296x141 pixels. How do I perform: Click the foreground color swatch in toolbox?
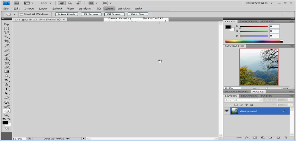click(x=5, y=123)
